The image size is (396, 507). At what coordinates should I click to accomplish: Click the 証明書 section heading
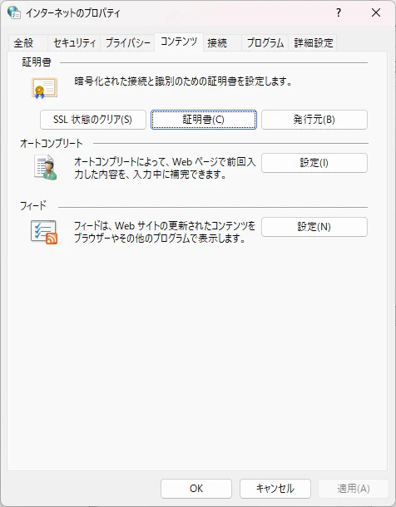(x=37, y=62)
